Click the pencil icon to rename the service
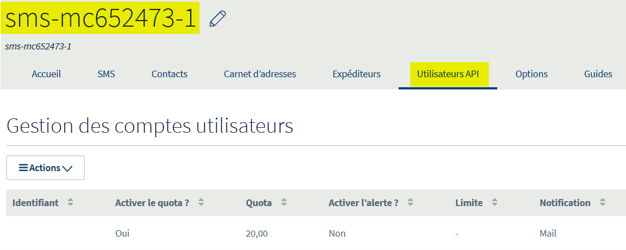The image size is (626, 250). tap(217, 19)
